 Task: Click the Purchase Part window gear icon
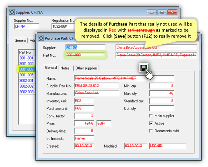(41, 38)
